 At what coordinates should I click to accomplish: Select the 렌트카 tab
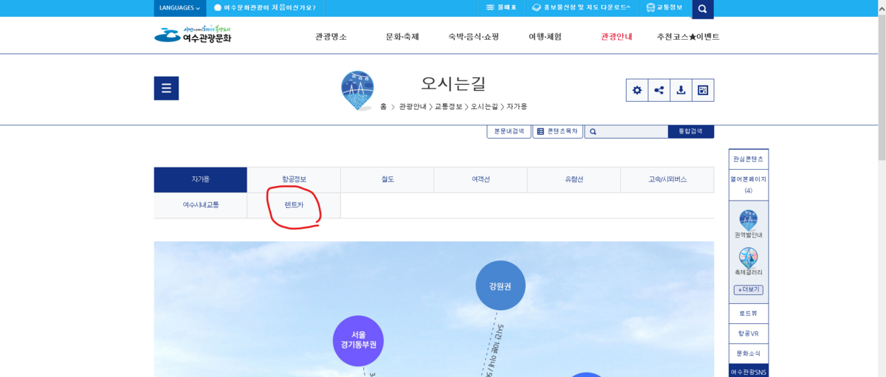tap(294, 205)
